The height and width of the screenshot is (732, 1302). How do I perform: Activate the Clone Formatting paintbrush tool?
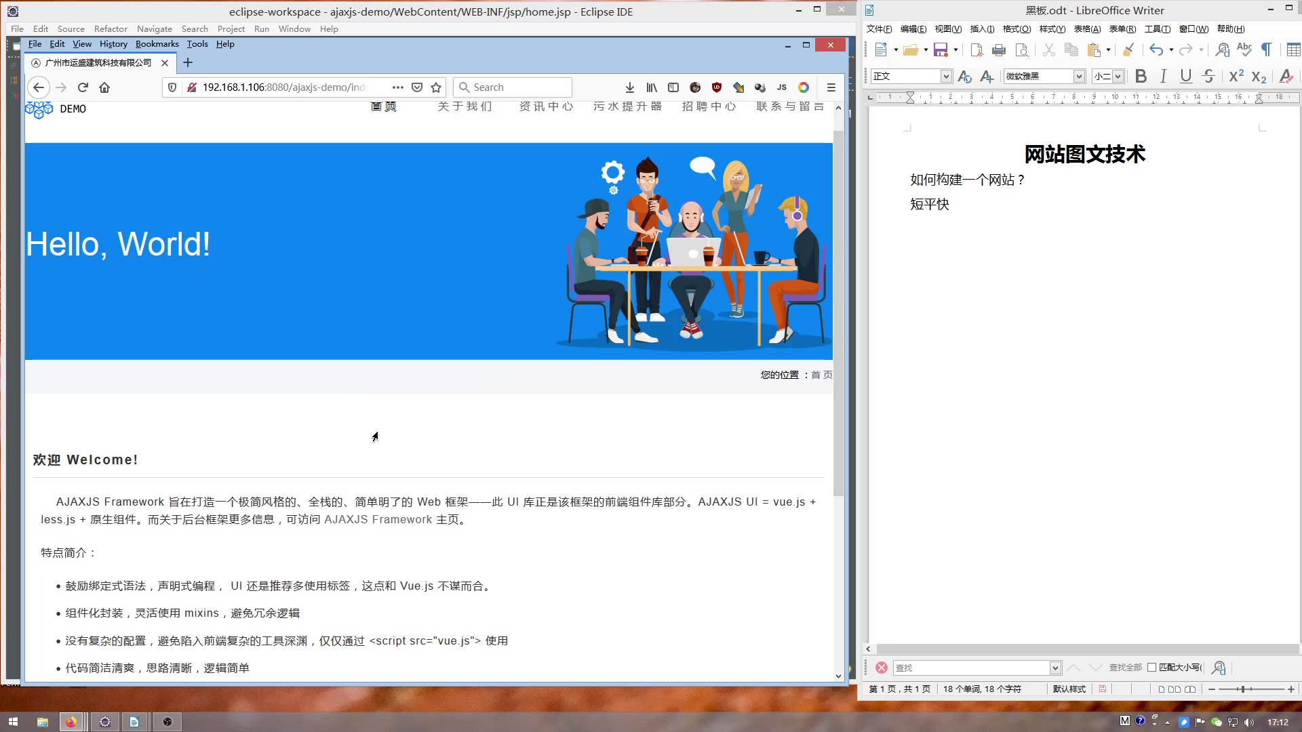[1128, 49]
